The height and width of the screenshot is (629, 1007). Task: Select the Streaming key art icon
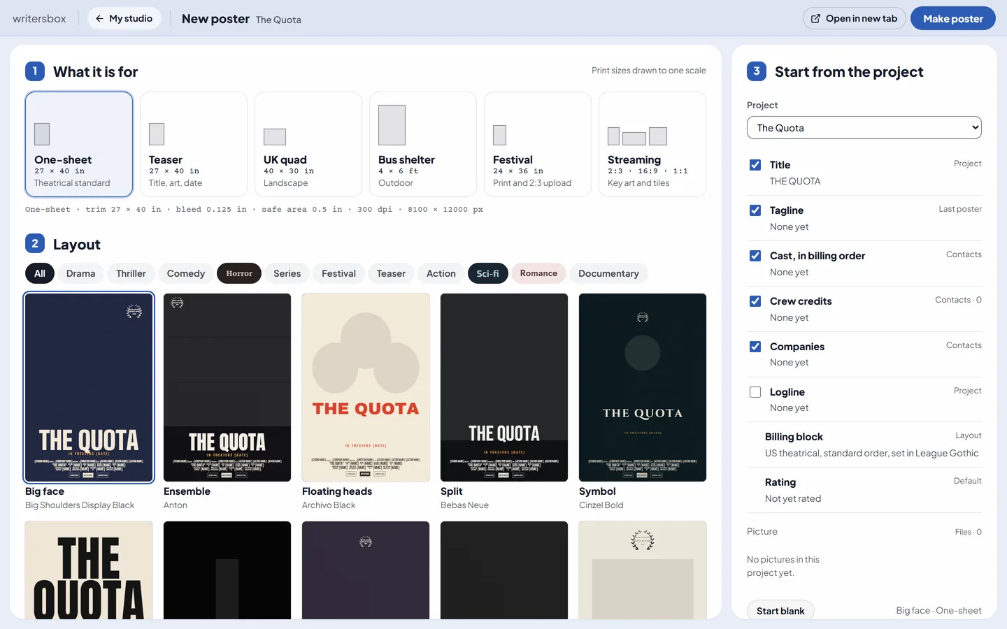click(x=637, y=136)
